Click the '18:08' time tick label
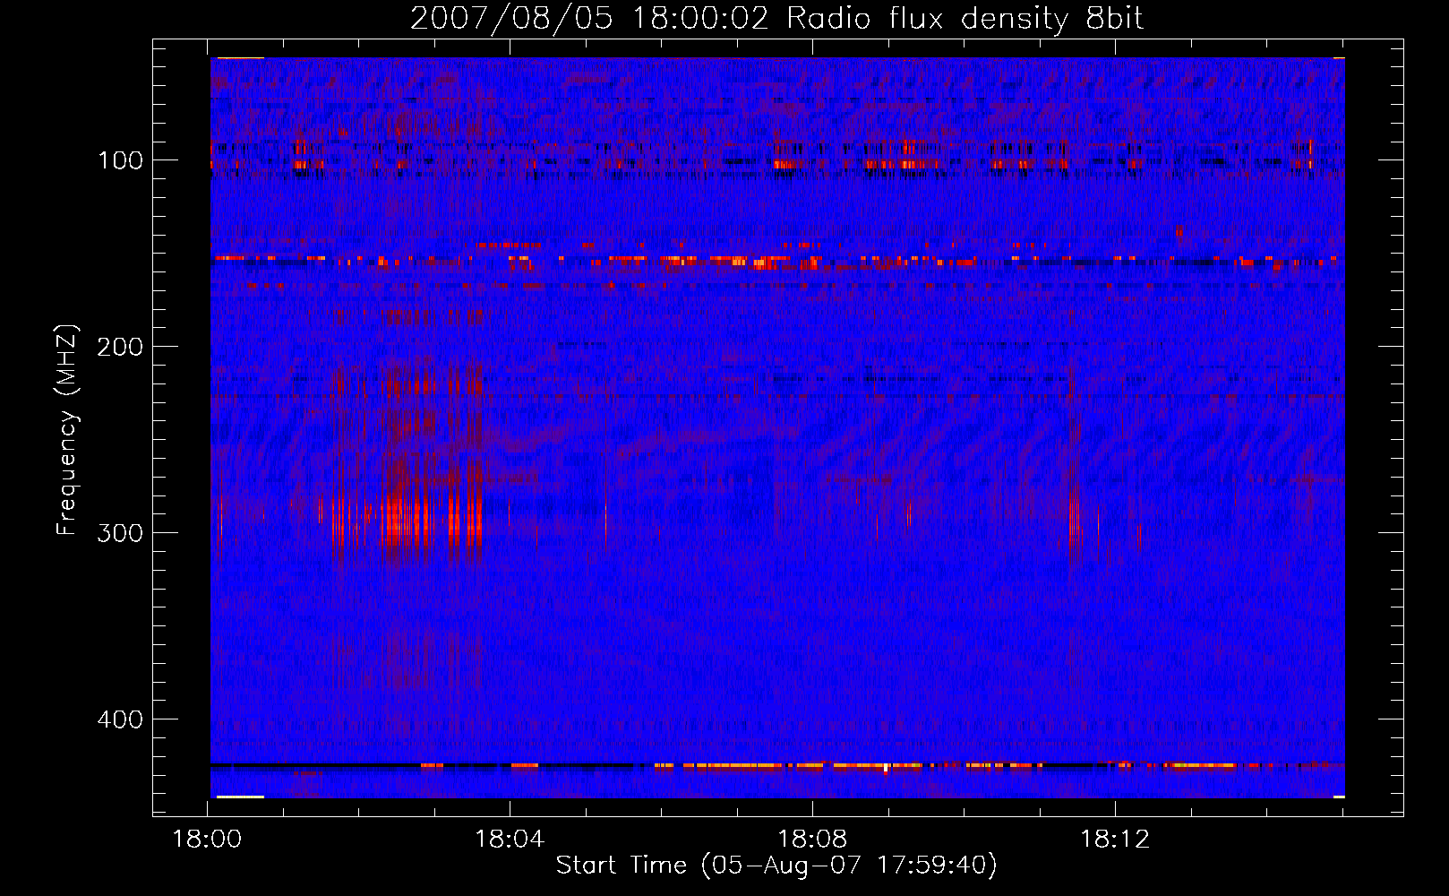1449x896 pixels. (812, 840)
